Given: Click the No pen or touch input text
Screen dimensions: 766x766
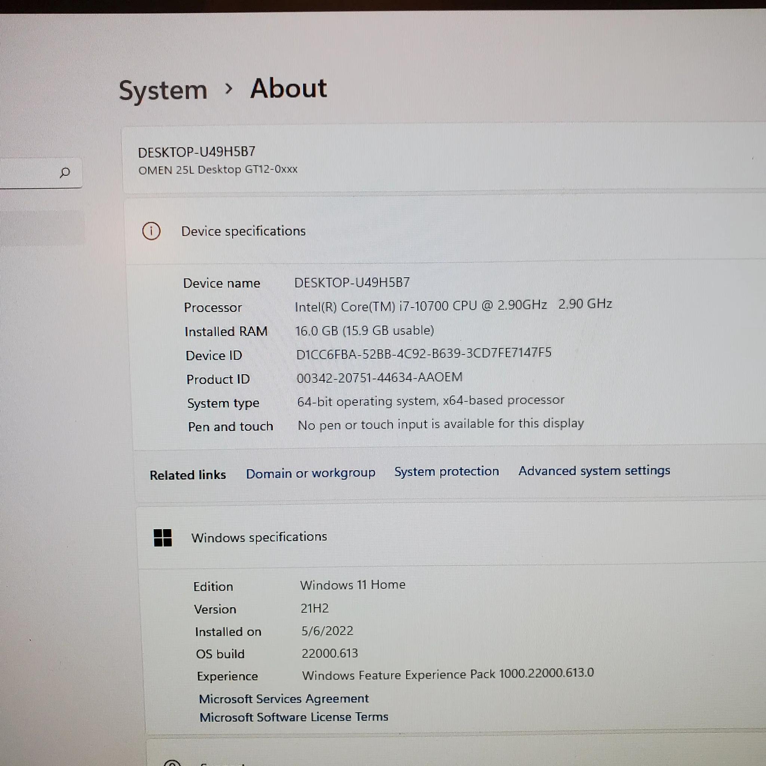Looking at the screenshot, I should (x=441, y=425).
